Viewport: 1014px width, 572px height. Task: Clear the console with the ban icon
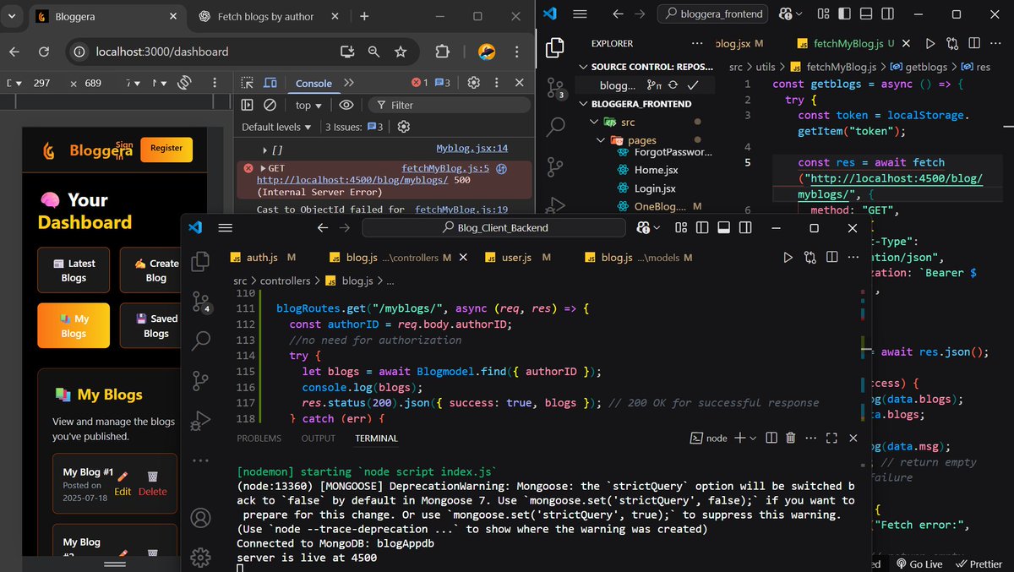[x=270, y=105]
